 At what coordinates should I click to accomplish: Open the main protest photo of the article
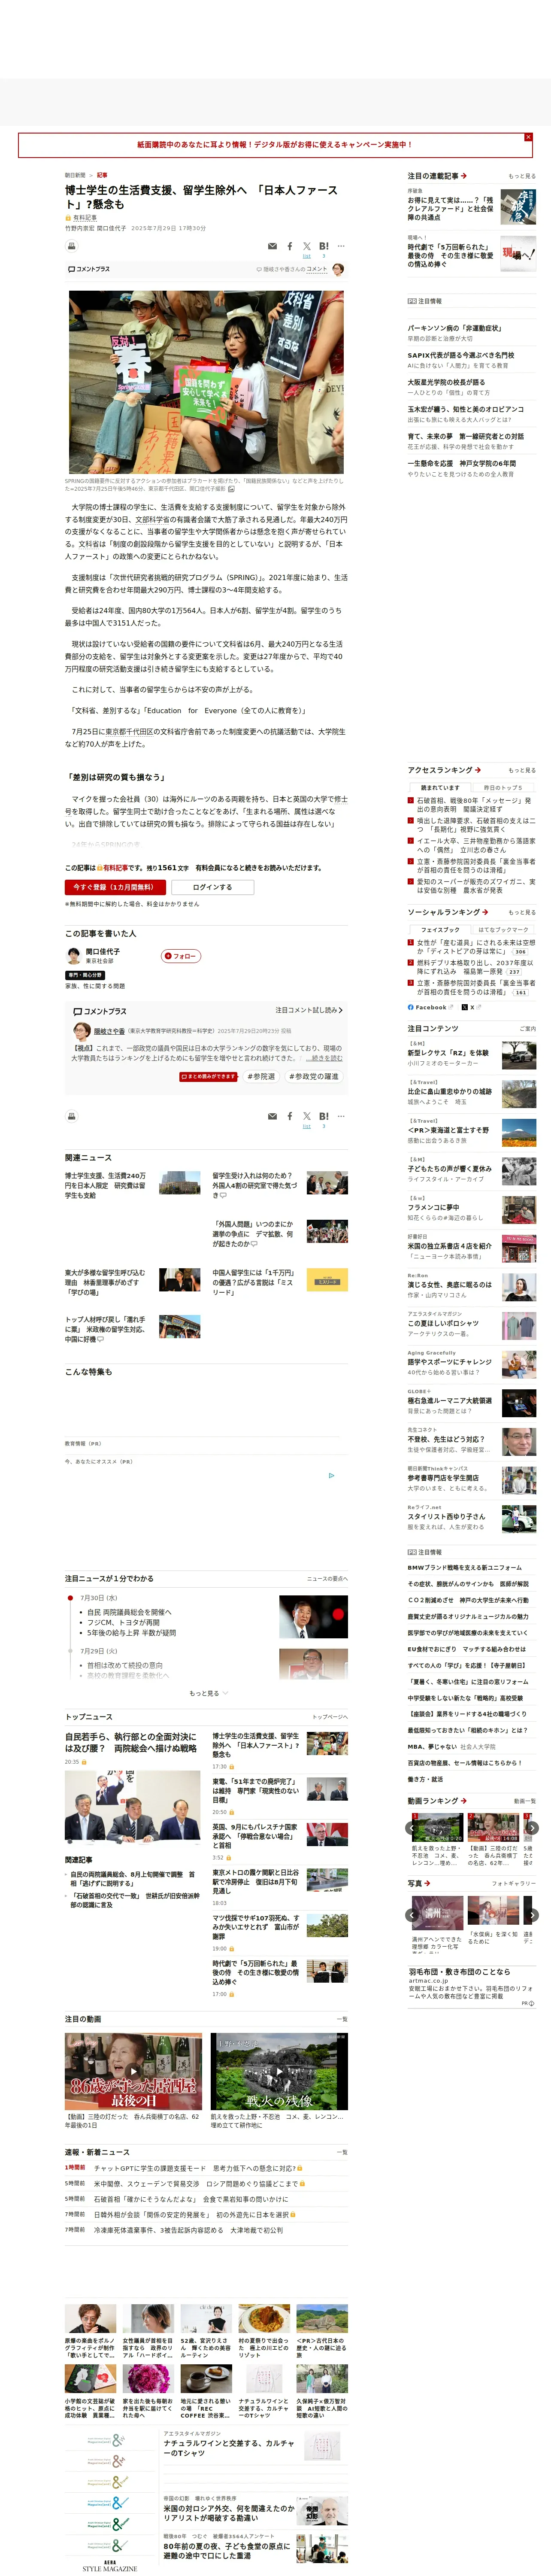point(206,382)
